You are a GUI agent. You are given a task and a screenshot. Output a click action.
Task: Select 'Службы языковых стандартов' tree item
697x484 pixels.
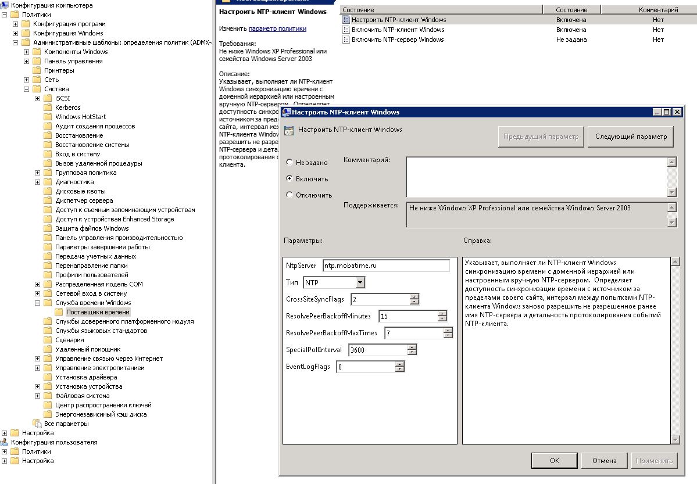101,331
